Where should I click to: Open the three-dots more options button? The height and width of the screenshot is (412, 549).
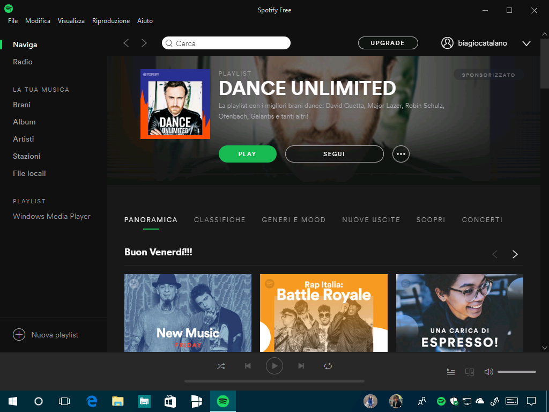click(401, 154)
